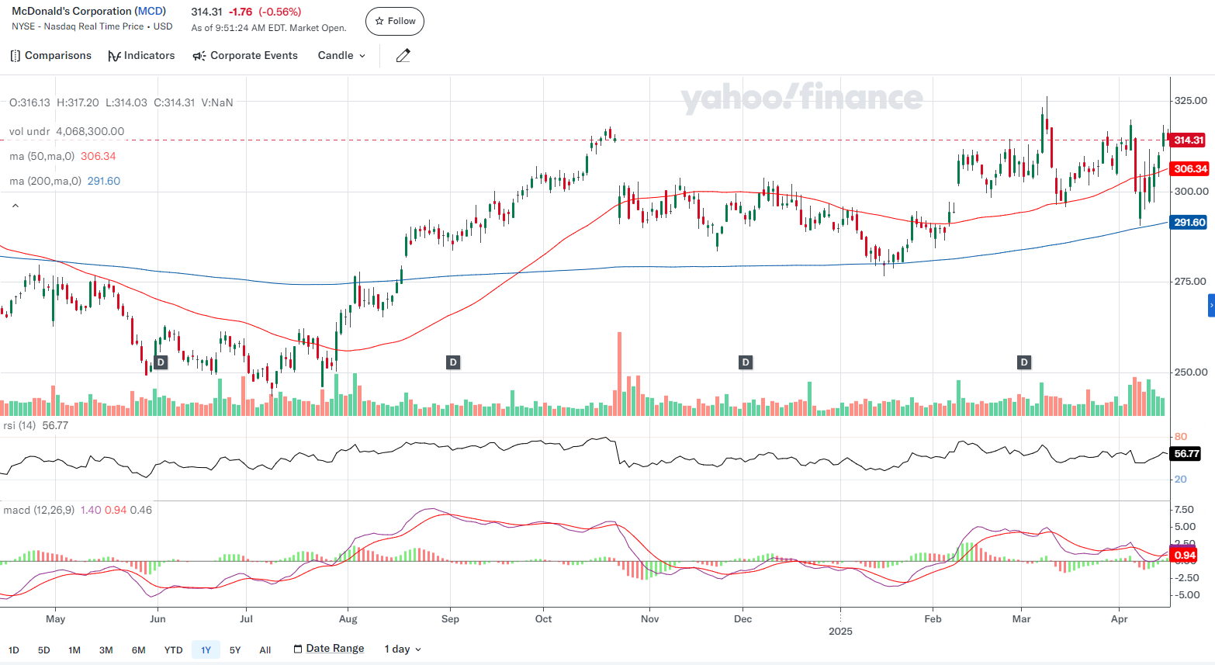The image size is (1215, 665).
Task: Expand the 1 day interval dropdown
Action: click(x=403, y=649)
